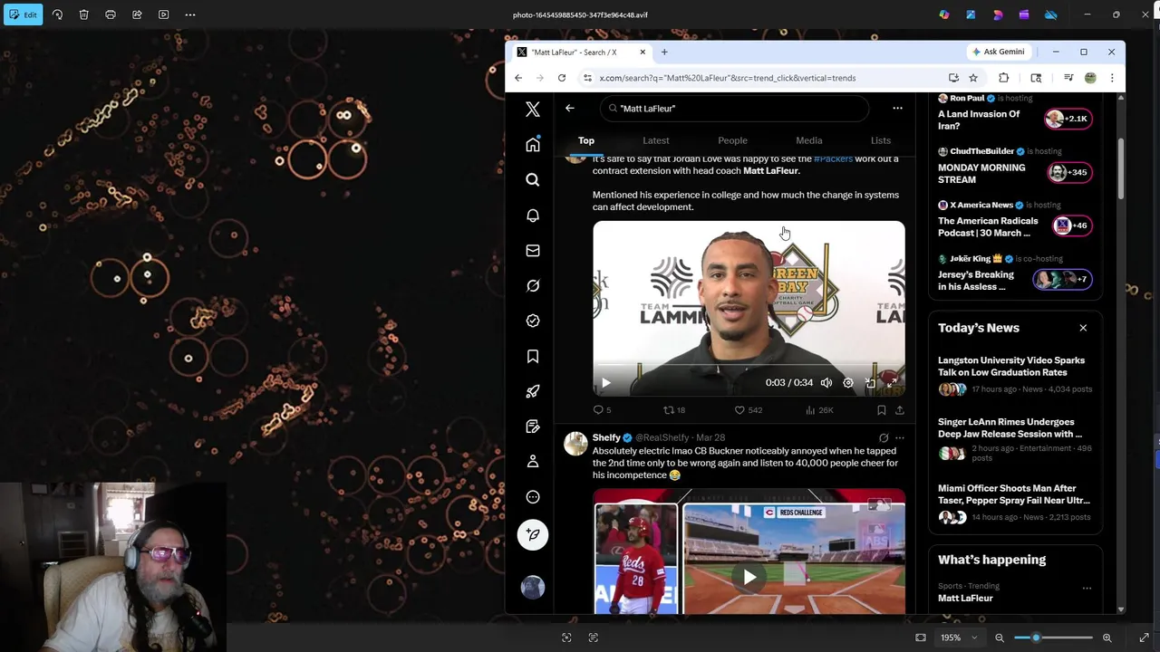Delete the photo using the trash icon
Screen dimensions: 1160x652
point(83,14)
